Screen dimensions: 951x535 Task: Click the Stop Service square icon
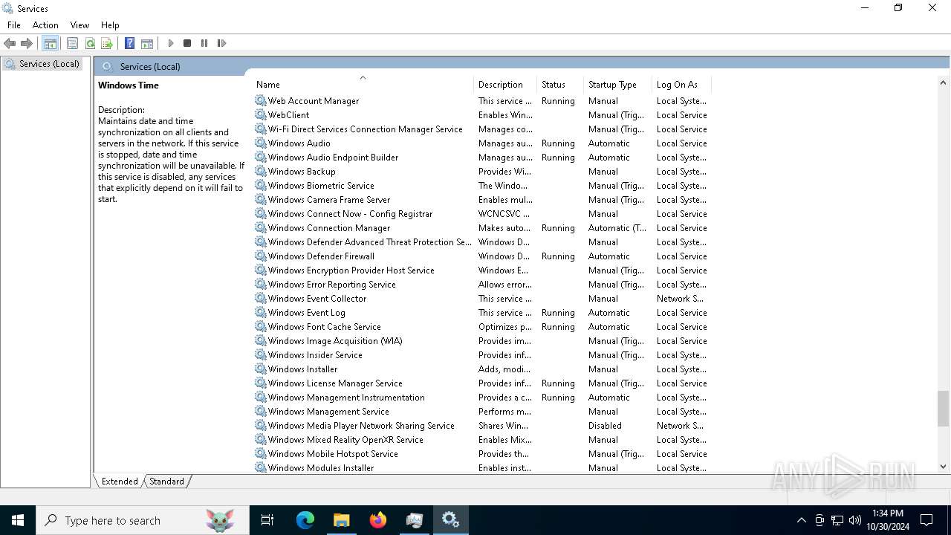pos(187,43)
